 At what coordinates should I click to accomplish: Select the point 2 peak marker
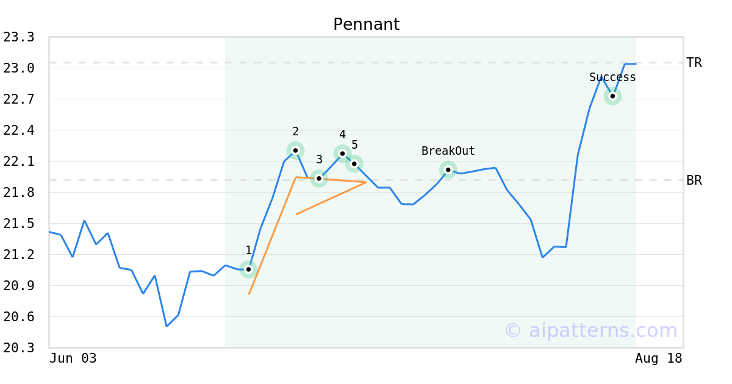click(295, 150)
